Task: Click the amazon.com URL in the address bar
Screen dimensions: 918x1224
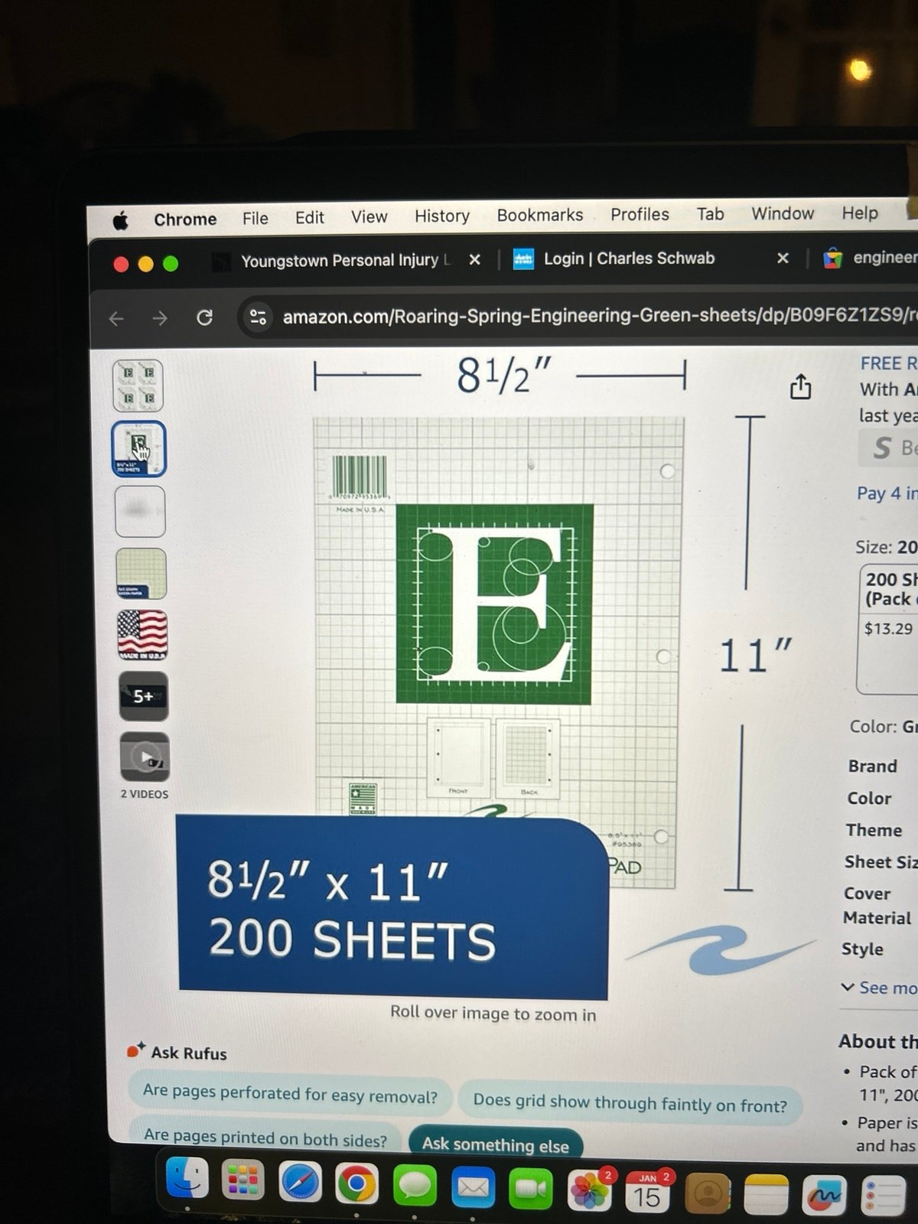Action: (x=599, y=315)
